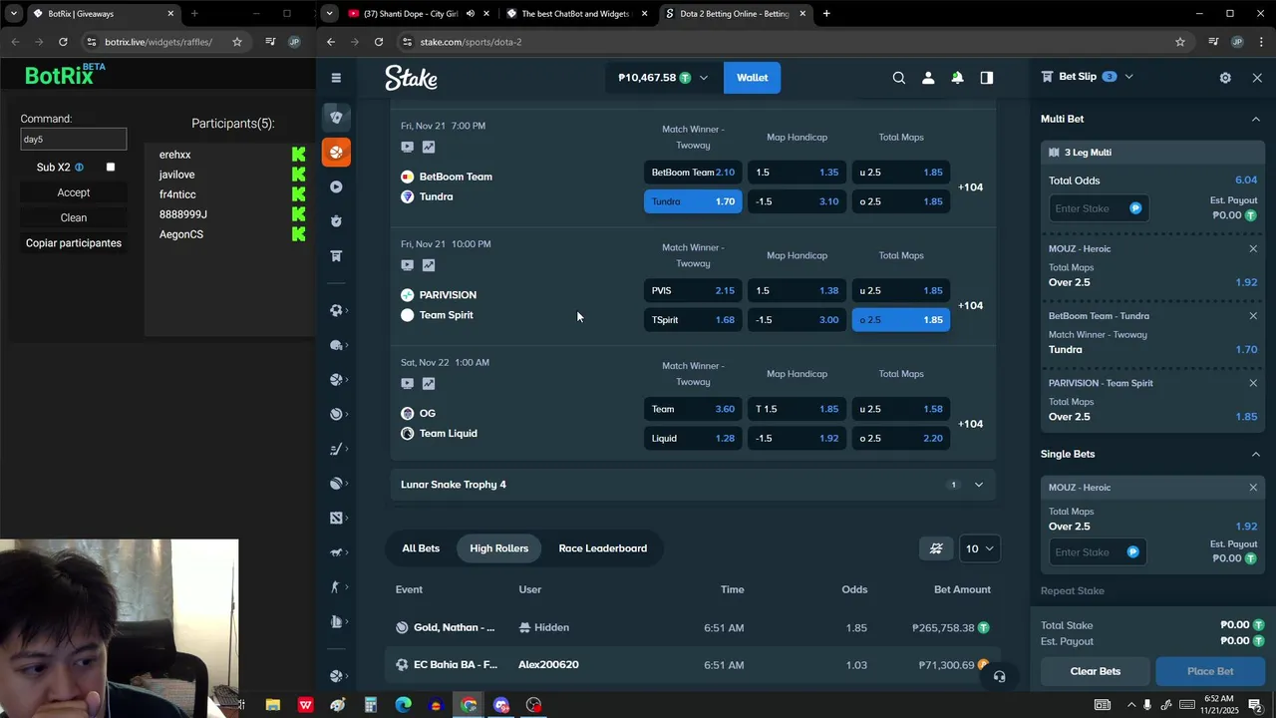Toggle the hidden bets filter icon
This screenshot has width=1276, height=718.
(936, 548)
